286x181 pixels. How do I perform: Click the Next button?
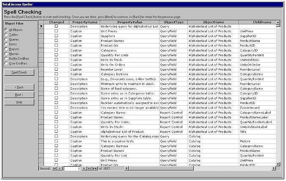tap(19, 95)
